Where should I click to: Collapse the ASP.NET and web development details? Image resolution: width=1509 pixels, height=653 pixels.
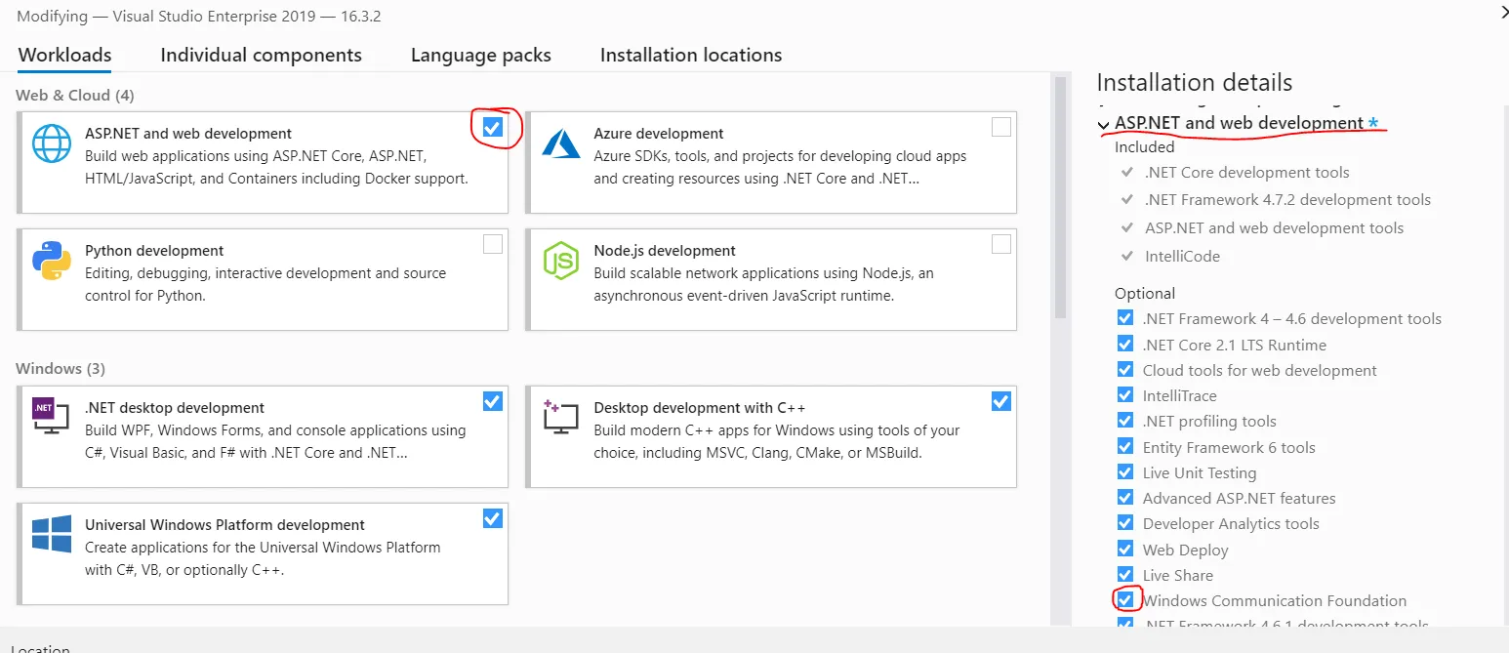click(1104, 125)
